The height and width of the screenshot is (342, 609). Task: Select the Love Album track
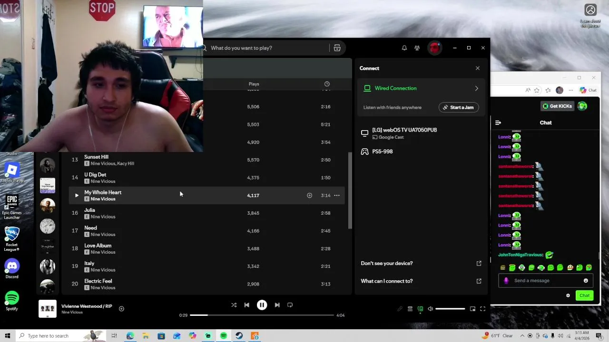(x=207, y=248)
